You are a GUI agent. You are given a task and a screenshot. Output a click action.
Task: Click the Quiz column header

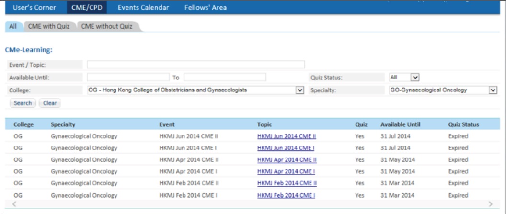point(361,124)
